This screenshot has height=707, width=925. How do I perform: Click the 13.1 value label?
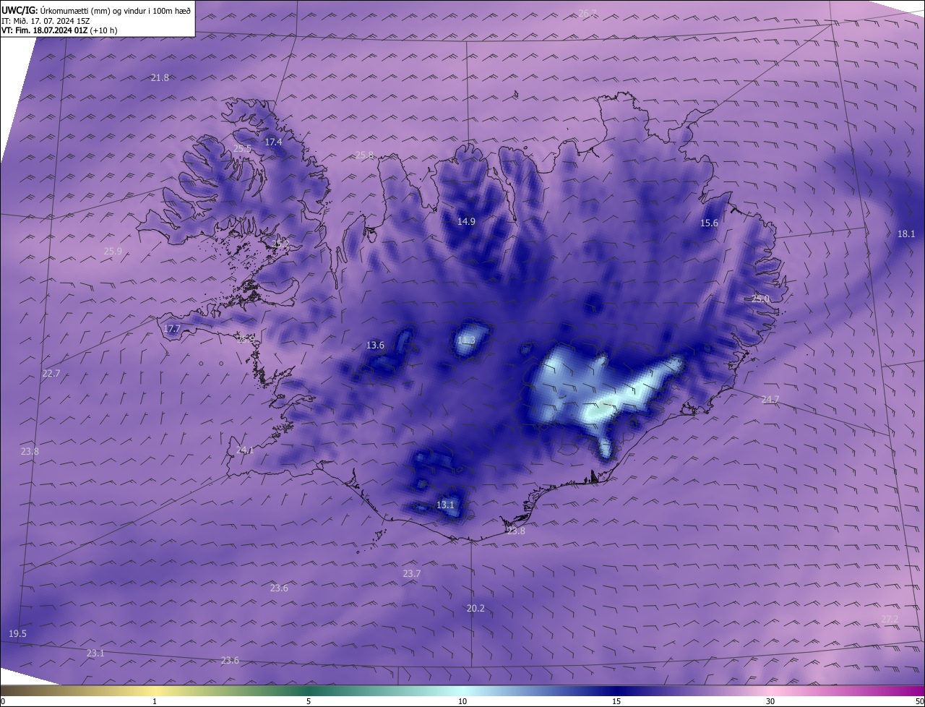[445, 505]
